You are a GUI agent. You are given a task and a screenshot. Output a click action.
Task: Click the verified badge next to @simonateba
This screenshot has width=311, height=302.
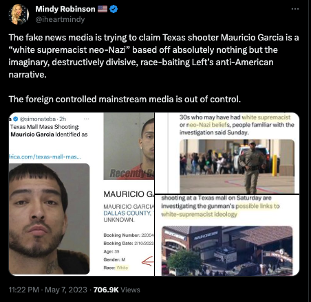(16, 119)
